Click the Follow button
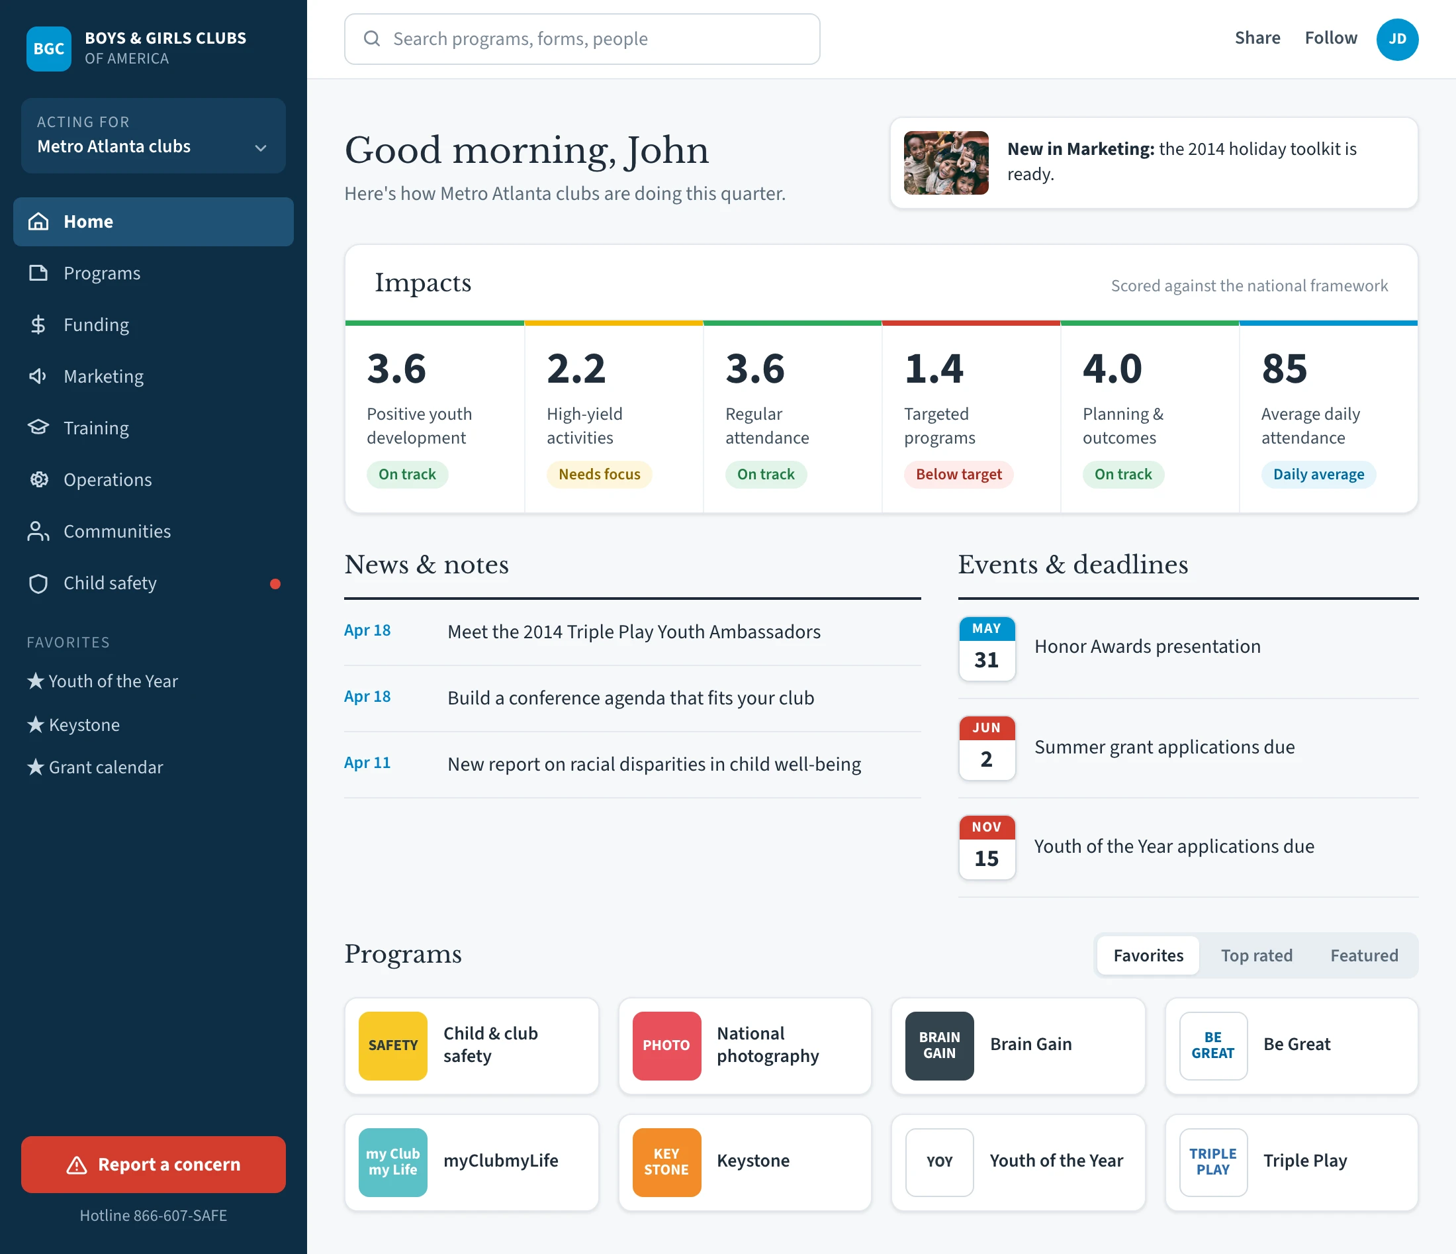 point(1331,38)
